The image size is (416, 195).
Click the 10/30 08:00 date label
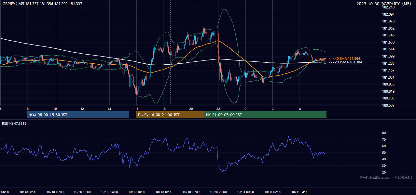(x=28, y=192)
